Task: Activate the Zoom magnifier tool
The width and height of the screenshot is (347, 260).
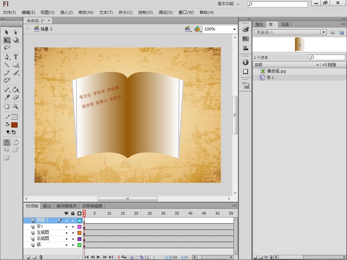Action: pyautogui.click(x=16, y=106)
